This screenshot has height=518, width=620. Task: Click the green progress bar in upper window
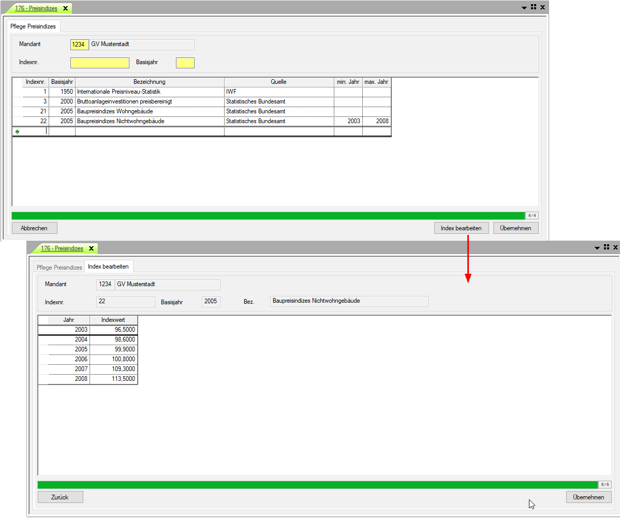point(268,215)
